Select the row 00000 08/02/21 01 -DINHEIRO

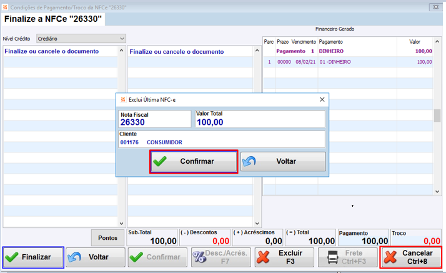(x=348, y=62)
